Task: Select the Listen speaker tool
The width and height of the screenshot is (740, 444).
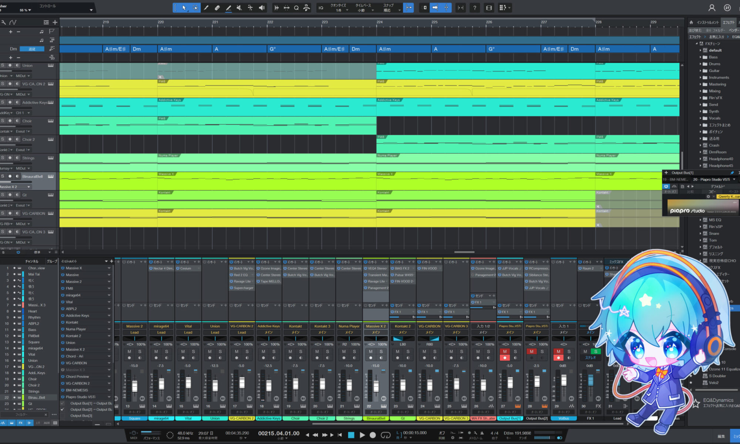Action: [262, 7]
